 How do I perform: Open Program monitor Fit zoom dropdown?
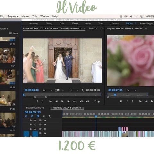[x=131, y=90]
